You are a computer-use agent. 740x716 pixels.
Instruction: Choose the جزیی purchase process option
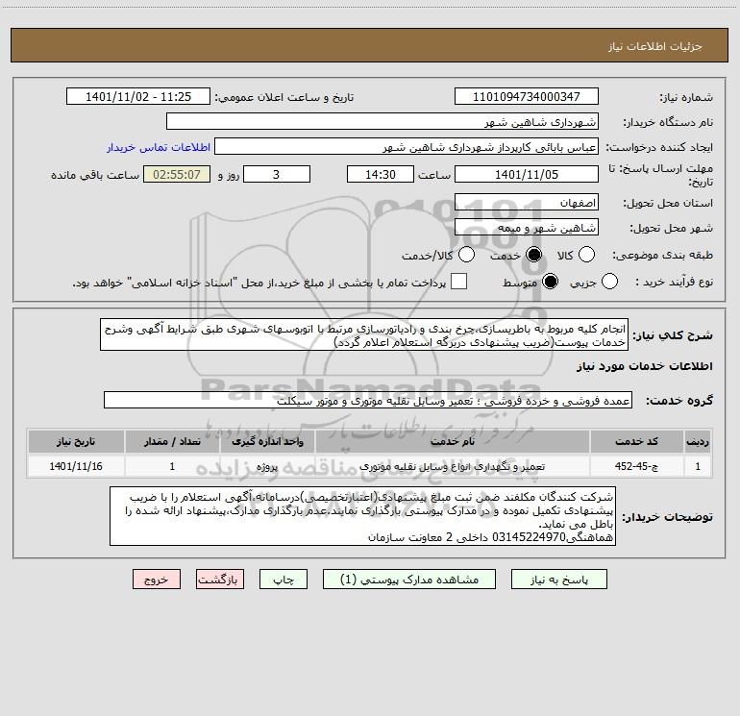coord(609,282)
